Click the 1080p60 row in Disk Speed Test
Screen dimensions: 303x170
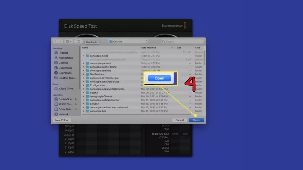click(70, 130)
